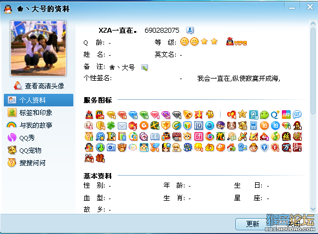The height and width of the screenshot is (234, 318).
Task: Click the red T shield icon
Action: 275,147
